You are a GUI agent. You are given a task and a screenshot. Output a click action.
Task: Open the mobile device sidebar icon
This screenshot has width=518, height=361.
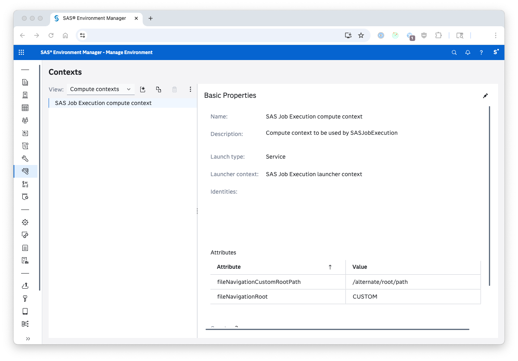pyautogui.click(x=25, y=311)
